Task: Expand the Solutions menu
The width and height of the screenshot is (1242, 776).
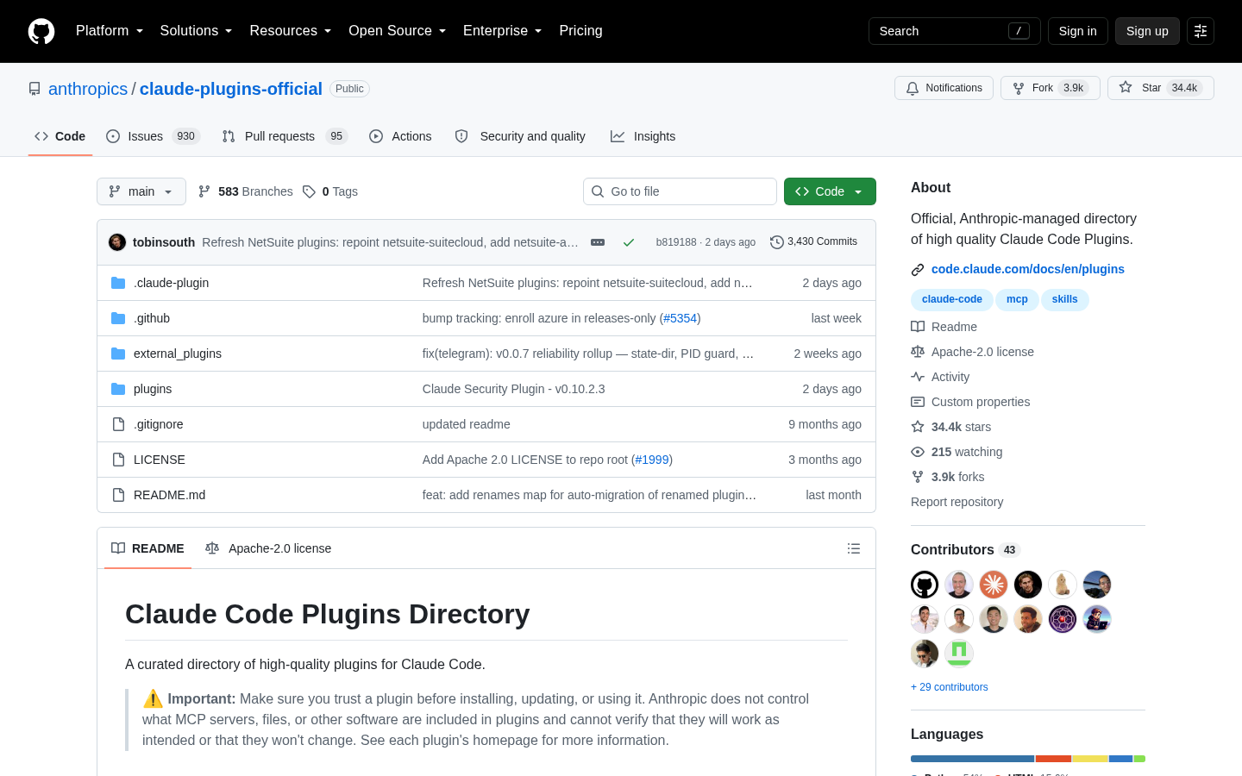Action: [x=196, y=31]
